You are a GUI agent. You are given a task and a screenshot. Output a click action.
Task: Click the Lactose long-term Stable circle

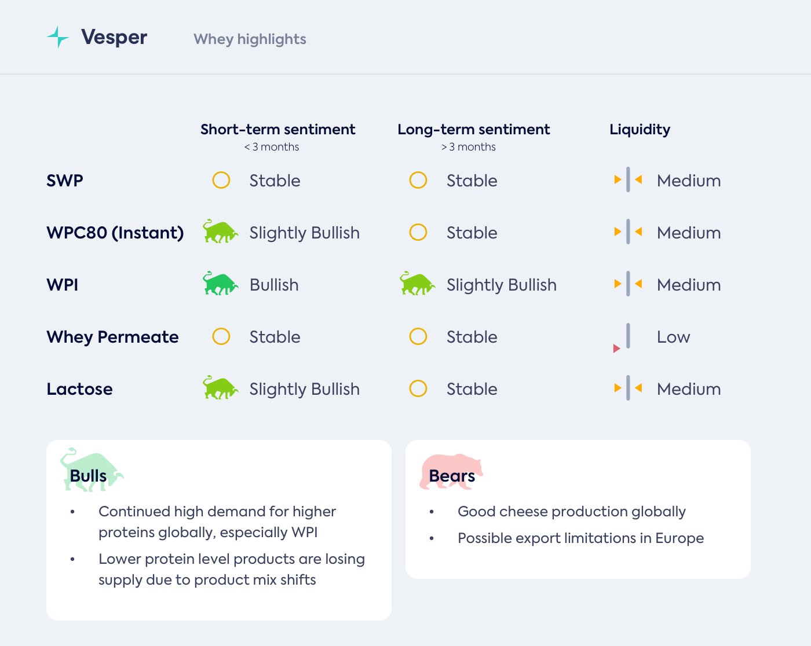coord(418,388)
